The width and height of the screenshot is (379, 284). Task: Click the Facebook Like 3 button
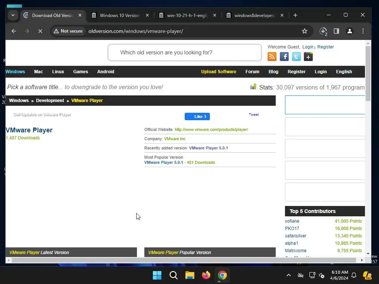click(x=197, y=116)
